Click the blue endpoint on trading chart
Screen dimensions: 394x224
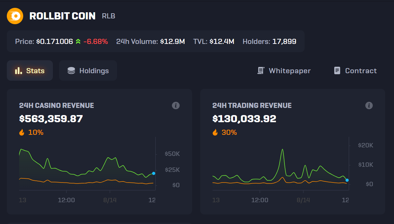(347, 180)
